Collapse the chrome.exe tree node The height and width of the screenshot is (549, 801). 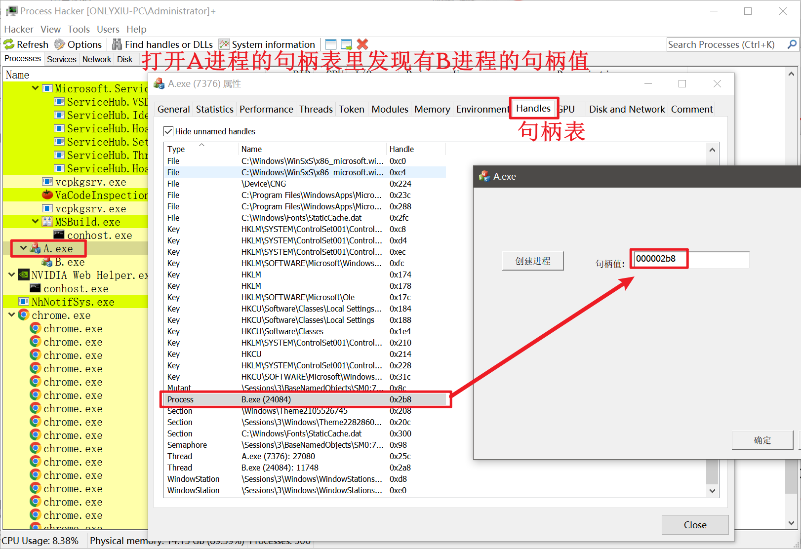(x=11, y=315)
